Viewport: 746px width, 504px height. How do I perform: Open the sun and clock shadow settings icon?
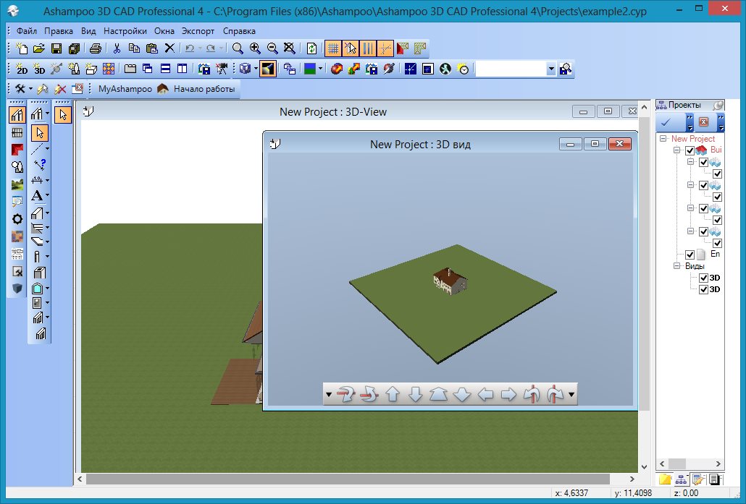[463, 69]
